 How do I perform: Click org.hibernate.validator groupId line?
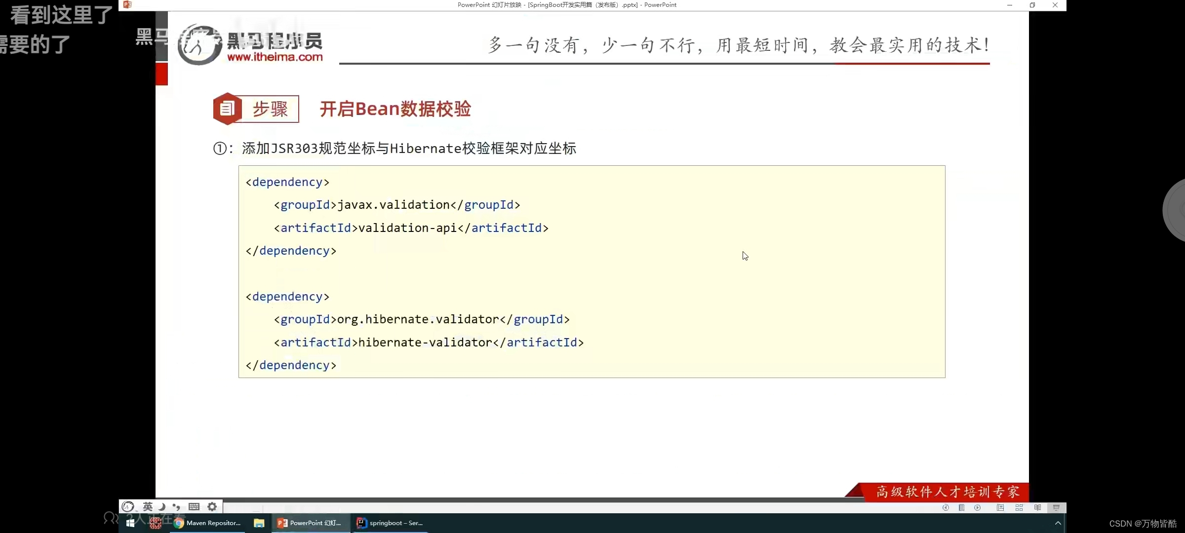422,319
